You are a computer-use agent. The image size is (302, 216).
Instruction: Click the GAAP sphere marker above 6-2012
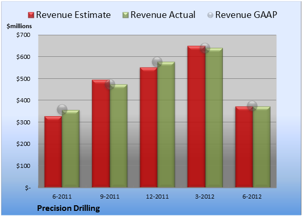click(x=252, y=106)
